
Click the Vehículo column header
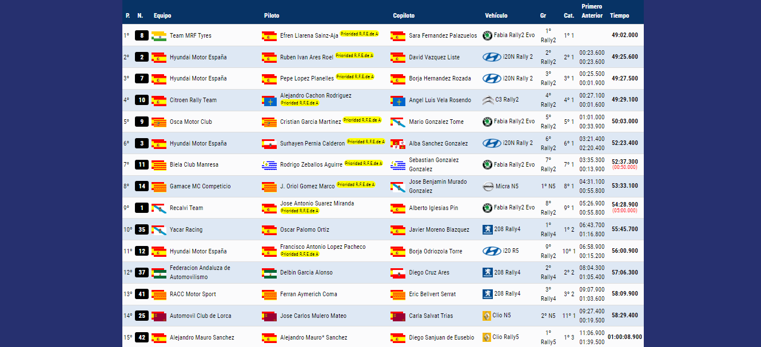tap(496, 16)
